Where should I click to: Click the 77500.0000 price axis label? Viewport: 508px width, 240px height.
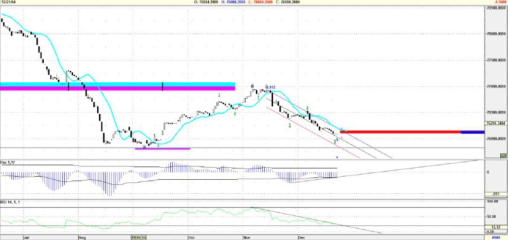pos(497,60)
